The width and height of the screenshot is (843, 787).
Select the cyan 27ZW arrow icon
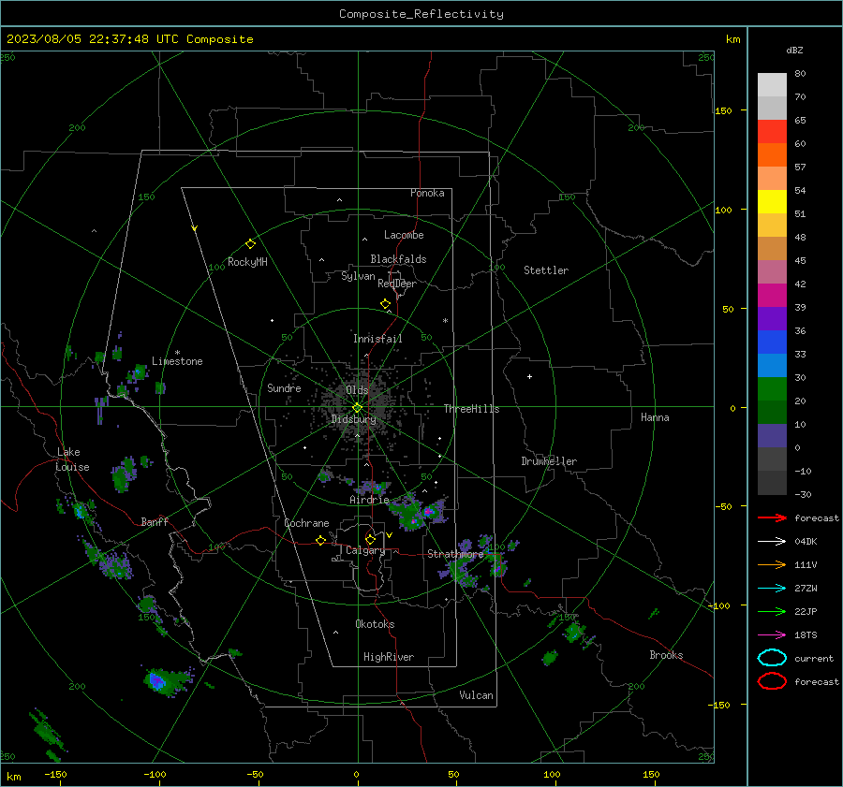[772, 589]
